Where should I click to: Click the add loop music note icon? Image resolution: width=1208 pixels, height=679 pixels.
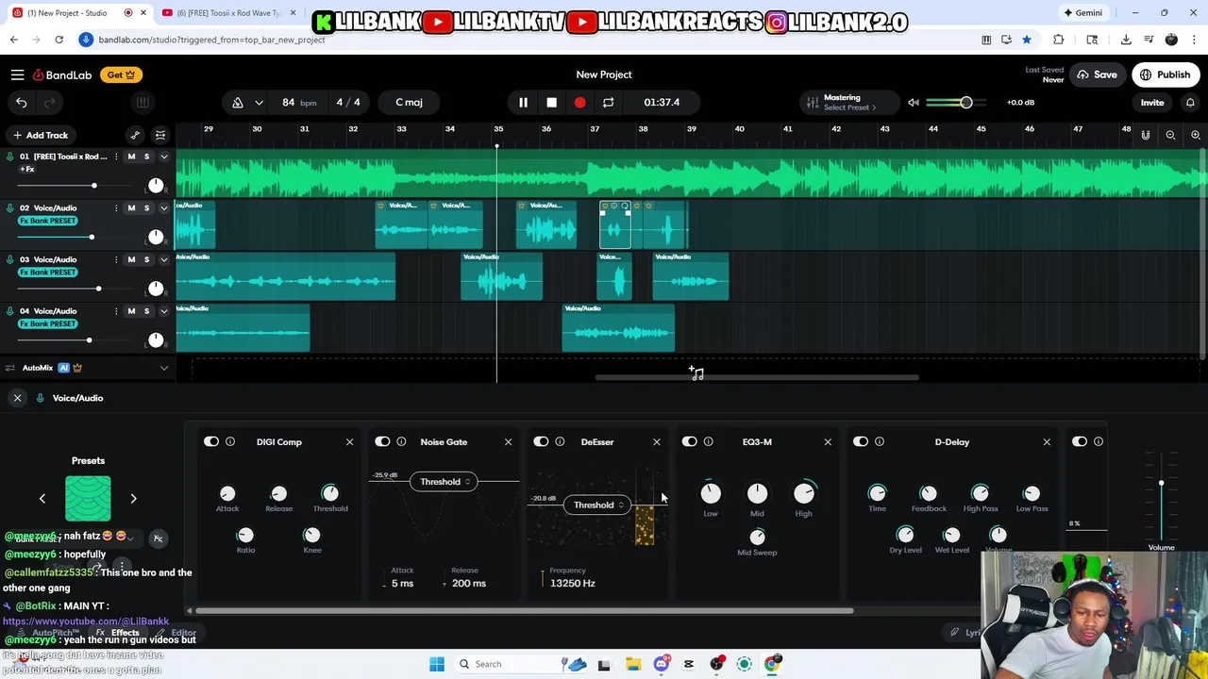tap(696, 373)
